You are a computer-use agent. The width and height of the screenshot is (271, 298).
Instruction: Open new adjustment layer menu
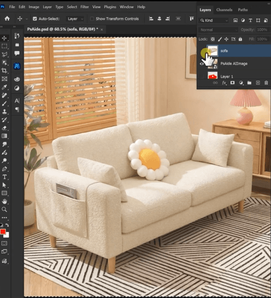[241, 83]
